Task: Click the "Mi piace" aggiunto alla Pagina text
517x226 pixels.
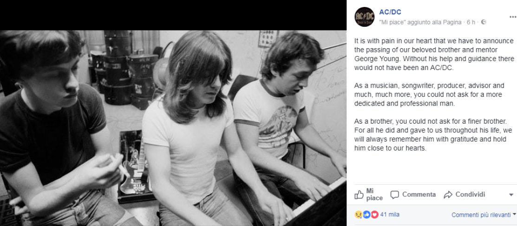Action: (420, 22)
